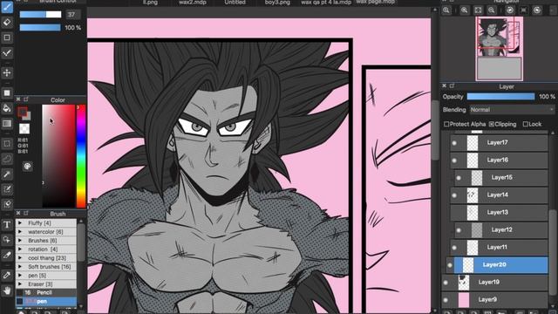Open the Blending mode dropdown

(512, 110)
